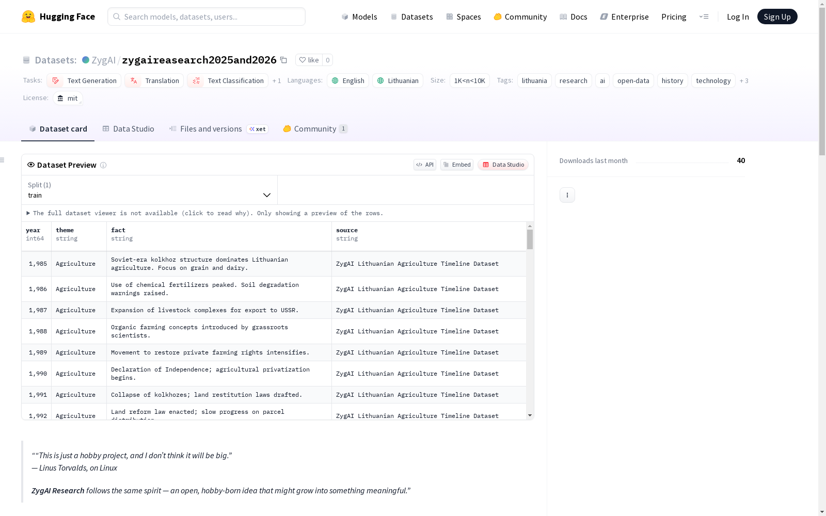Click the like count number
The width and height of the screenshot is (826, 516).
click(327, 60)
